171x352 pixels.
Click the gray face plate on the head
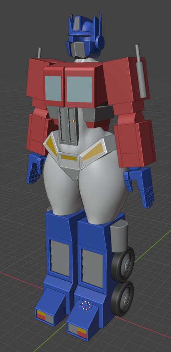(x=78, y=49)
